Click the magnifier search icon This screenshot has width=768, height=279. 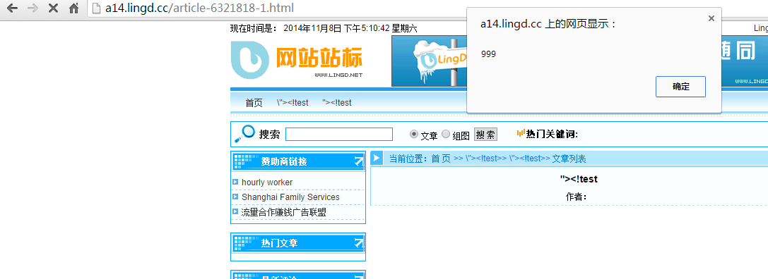click(x=245, y=133)
